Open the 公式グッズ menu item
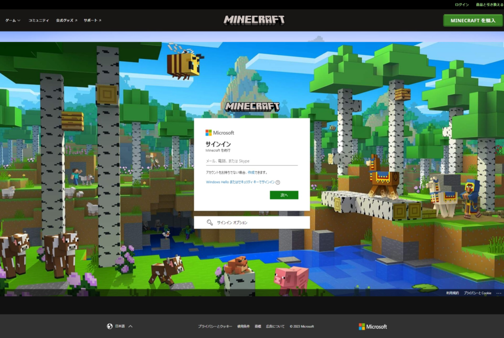This screenshot has width=504, height=338. point(66,20)
